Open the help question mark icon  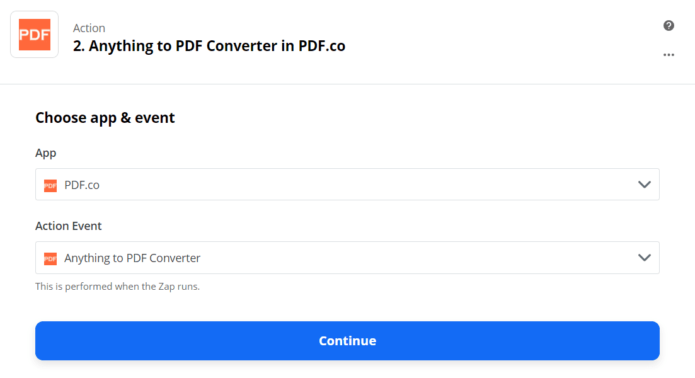pos(669,26)
